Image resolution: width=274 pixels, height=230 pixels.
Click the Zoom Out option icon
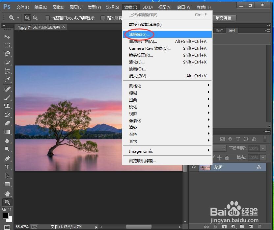pos(35,18)
